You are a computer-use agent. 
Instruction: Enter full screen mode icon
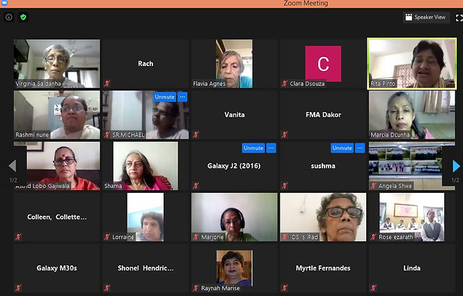(459, 17)
